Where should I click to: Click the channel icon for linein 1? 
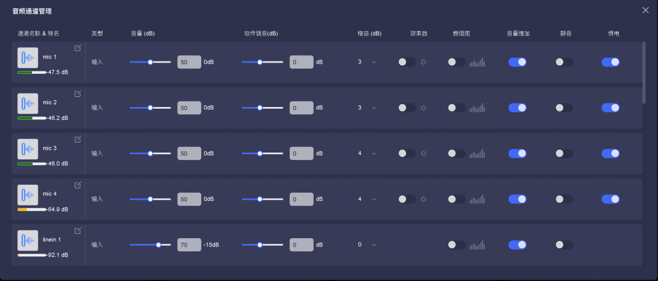click(x=28, y=240)
